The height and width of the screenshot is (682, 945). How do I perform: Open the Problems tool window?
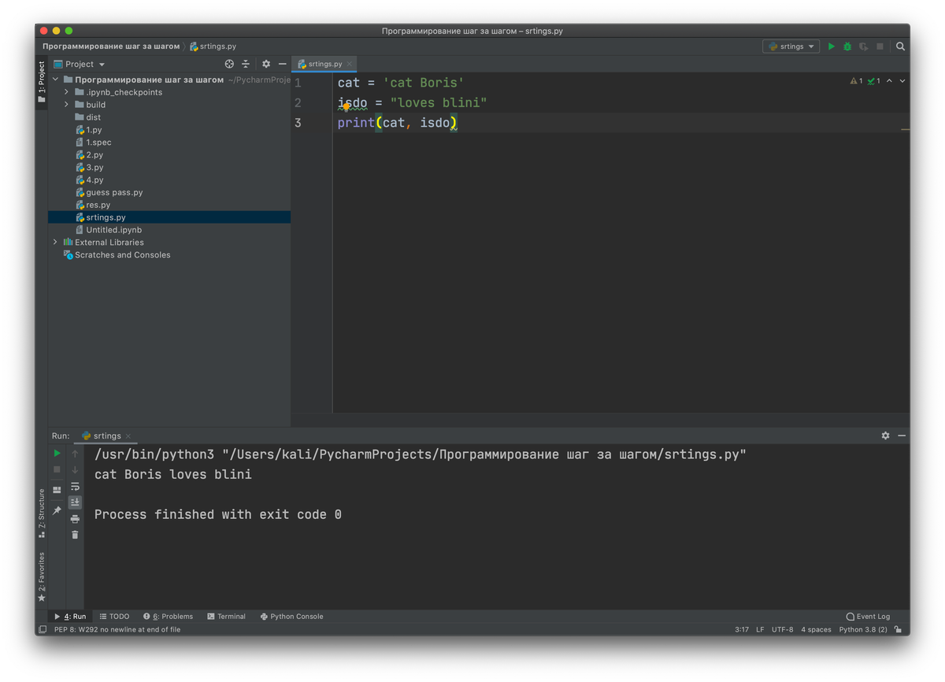click(168, 617)
